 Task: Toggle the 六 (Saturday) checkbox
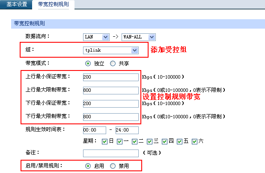pos(195,141)
